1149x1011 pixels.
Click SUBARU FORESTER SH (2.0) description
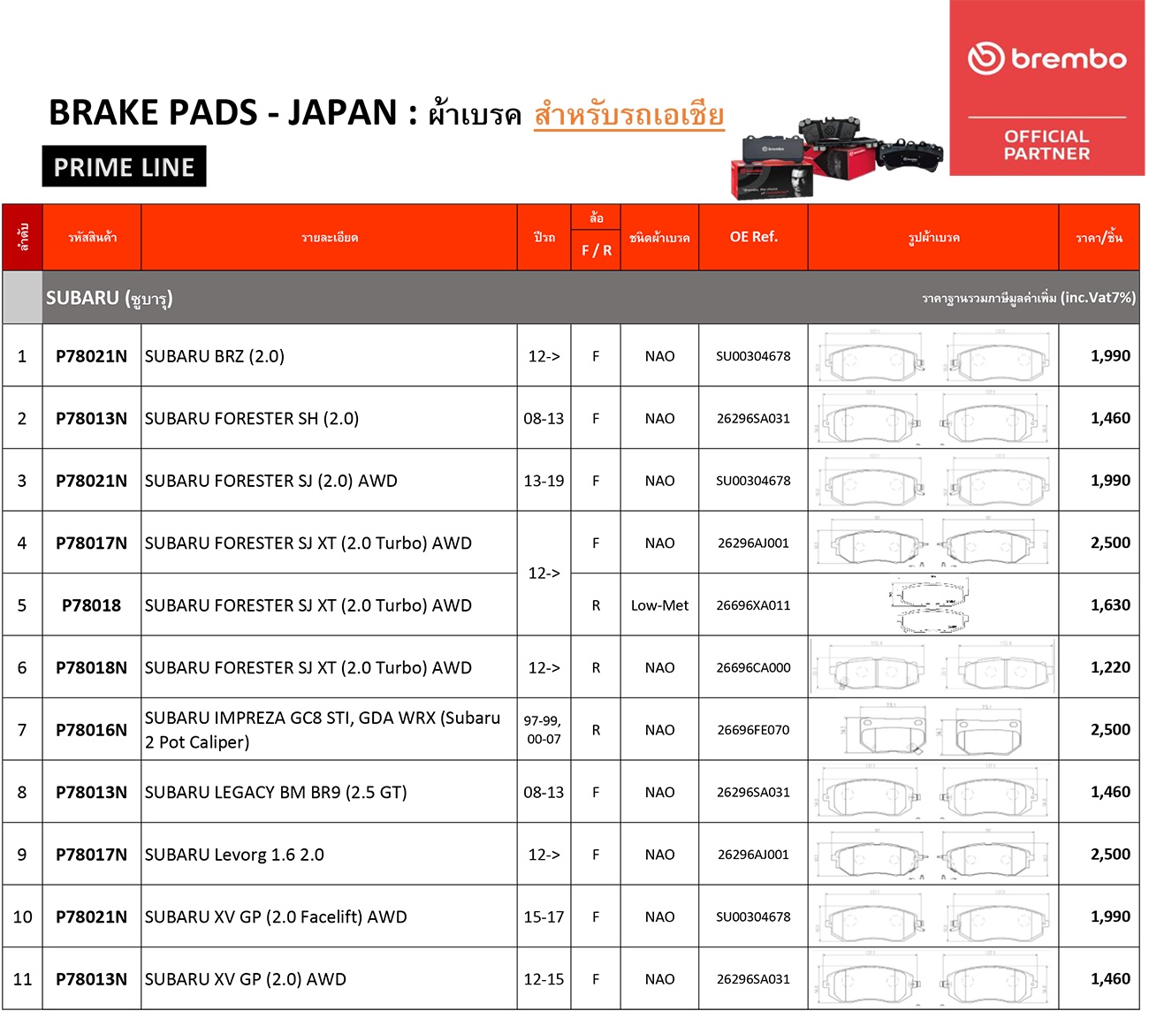pyautogui.click(x=252, y=418)
